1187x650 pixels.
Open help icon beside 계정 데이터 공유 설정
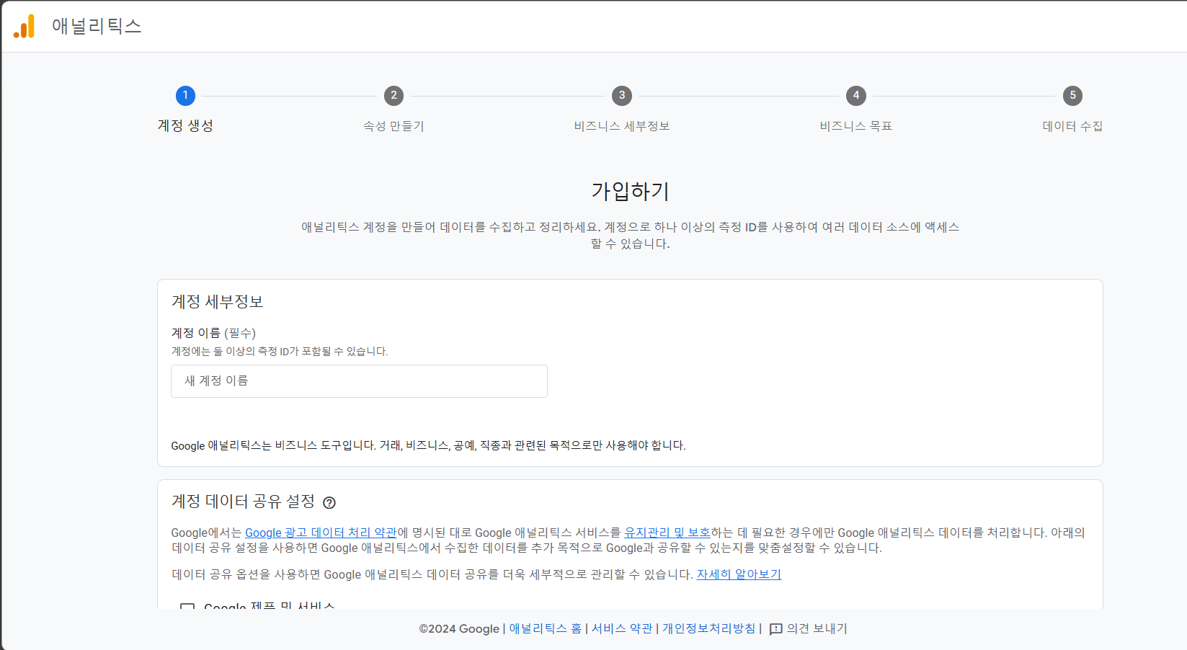329,502
